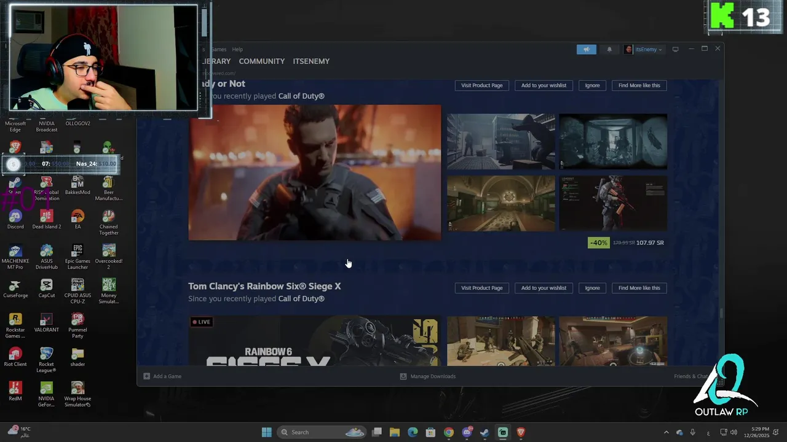Show hidden system tray icons chevron

pos(666,432)
